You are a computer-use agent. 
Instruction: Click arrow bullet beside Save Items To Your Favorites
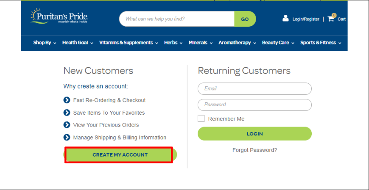pyautogui.click(x=67, y=113)
